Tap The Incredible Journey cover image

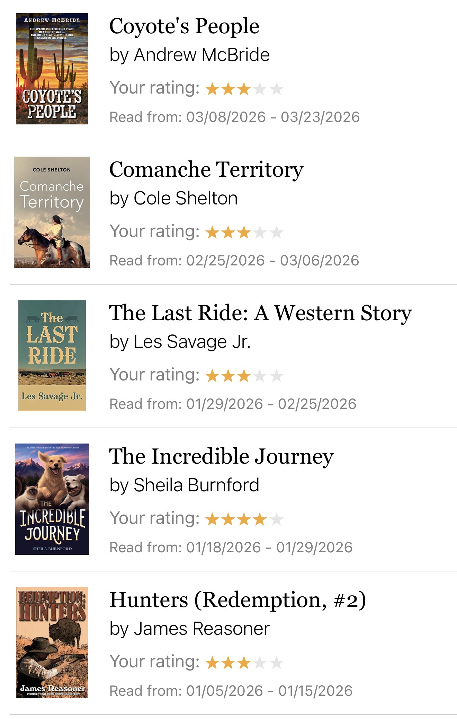pyautogui.click(x=52, y=499)
